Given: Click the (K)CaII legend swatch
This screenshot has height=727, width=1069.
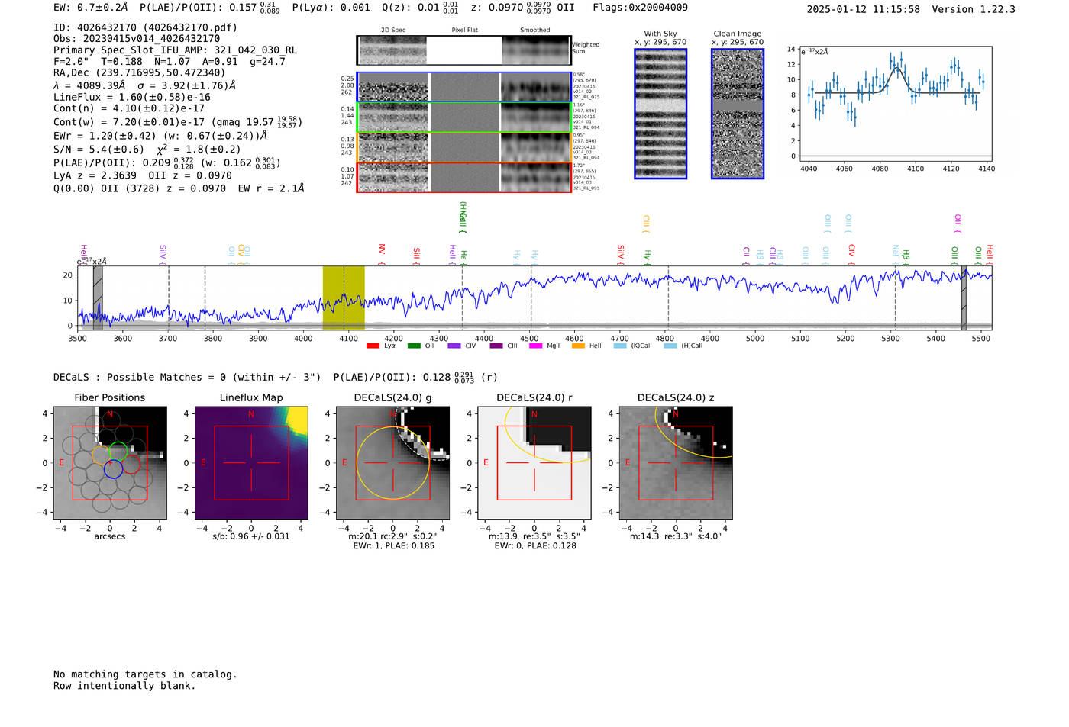Looking at the screenshot, I should coord(620,346).
